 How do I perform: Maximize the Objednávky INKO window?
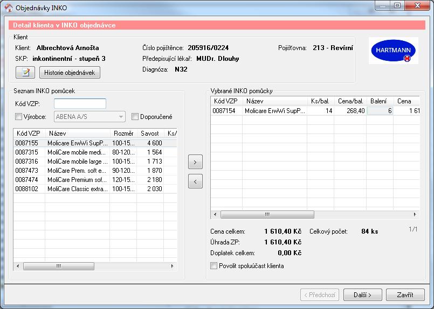[397, 5]
